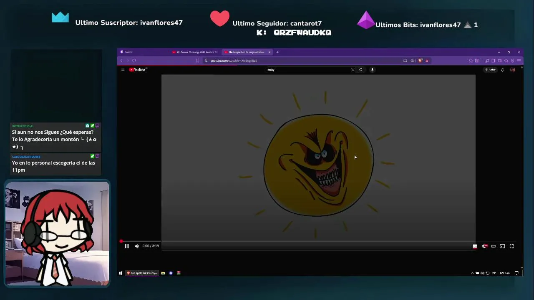The image size is (534, 300).
Task: Open the zoom magnifier in address bar
Action: tap(412, 61)
